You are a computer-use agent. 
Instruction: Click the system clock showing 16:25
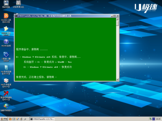(x=158, y=119)
